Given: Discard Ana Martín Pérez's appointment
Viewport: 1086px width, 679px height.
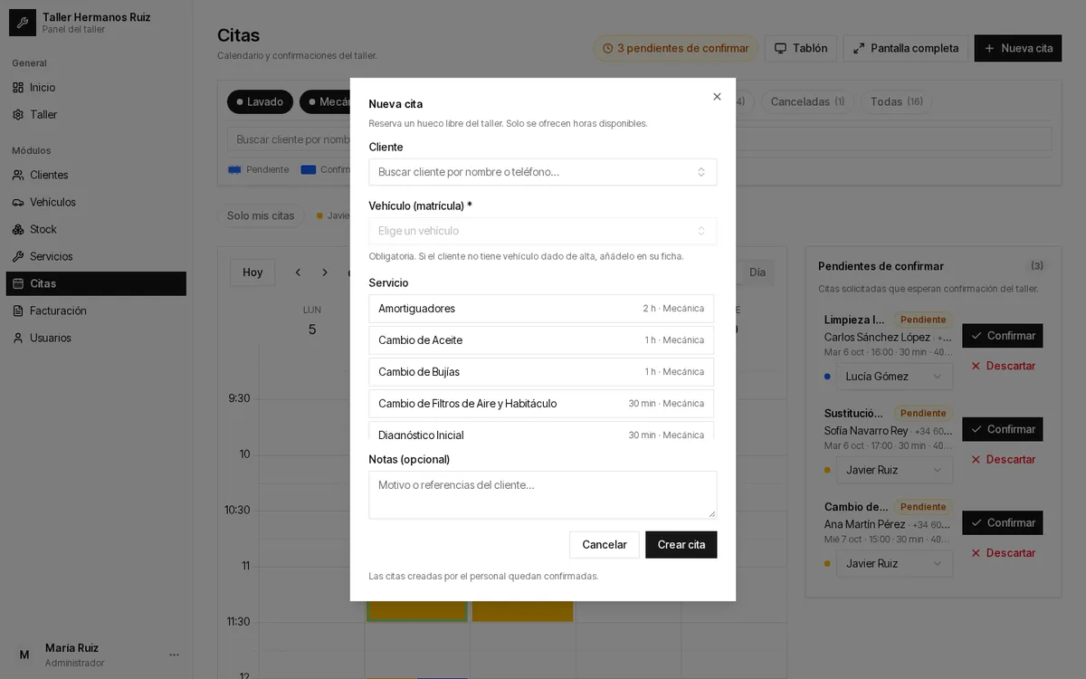Looking at the screenshot, I should 1003,552.
